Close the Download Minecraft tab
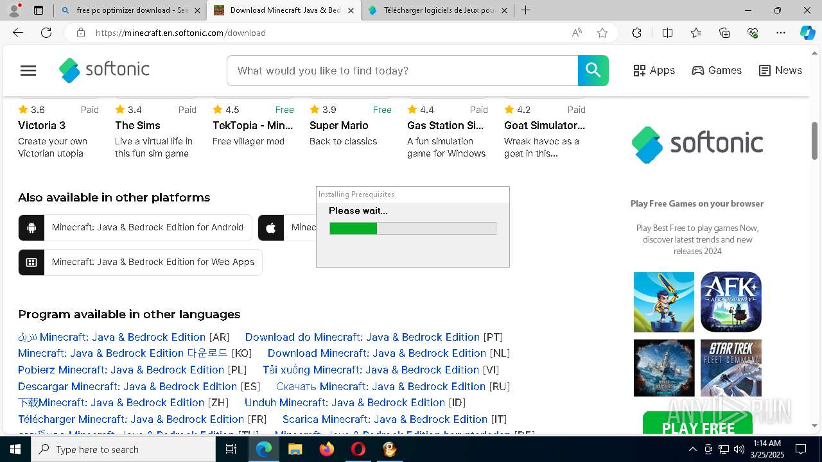822x462 pixels. pos(351,10)
